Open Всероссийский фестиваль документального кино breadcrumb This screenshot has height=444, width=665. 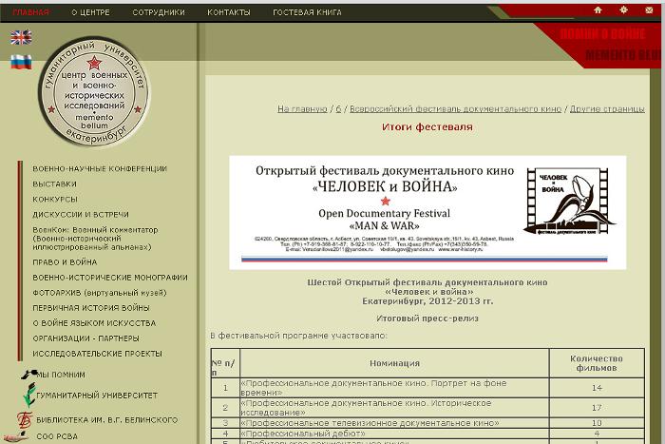(455, 109)
